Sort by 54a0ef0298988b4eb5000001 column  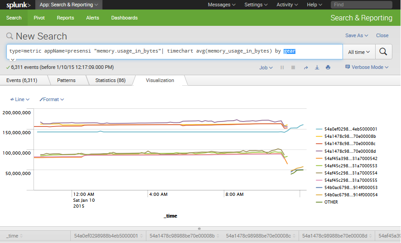[108, 236]
